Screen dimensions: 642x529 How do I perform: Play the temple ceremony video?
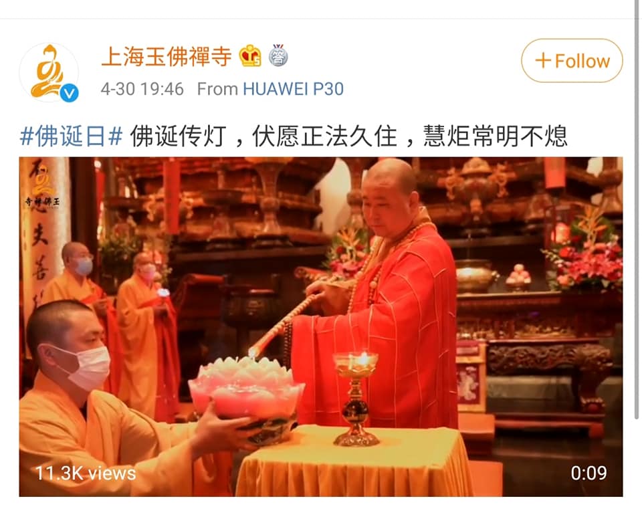[321, 327]
